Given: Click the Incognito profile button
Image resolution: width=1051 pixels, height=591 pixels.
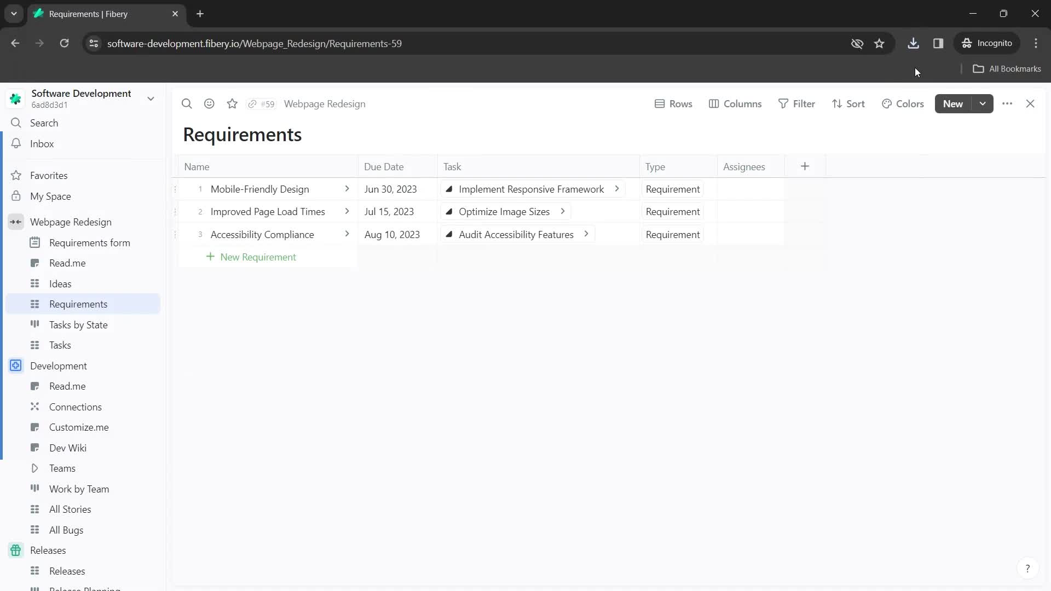Looking at the screenshot, I should (x=987, y=43).
